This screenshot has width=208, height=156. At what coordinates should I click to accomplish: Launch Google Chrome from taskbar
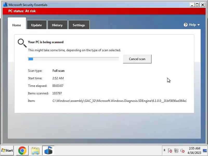[x=22, y=151]
